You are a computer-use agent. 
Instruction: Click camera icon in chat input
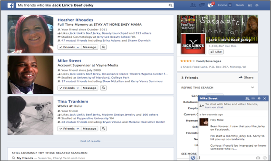pyautogui.click(x=258, y=158)
